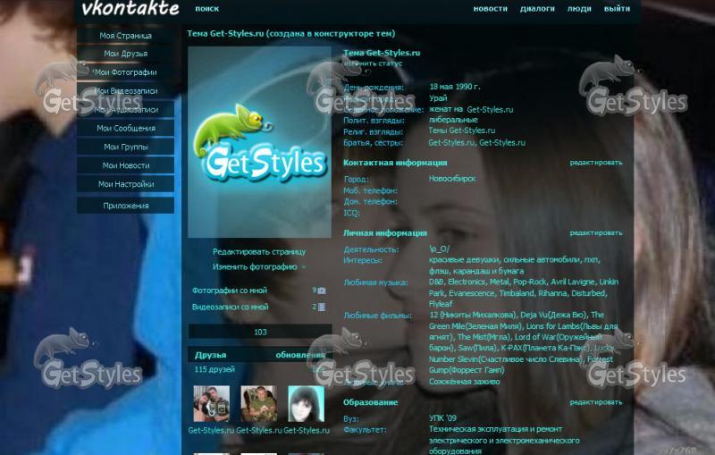Open Мои Настройки in sidebar
715x455 pixels.
tap(125, 184)
